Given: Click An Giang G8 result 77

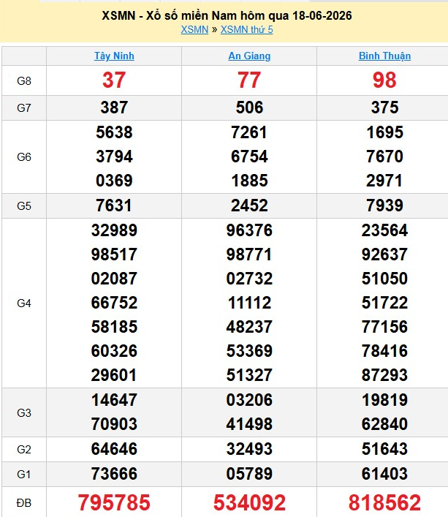Looking at the screenshot, I should 249,80.
